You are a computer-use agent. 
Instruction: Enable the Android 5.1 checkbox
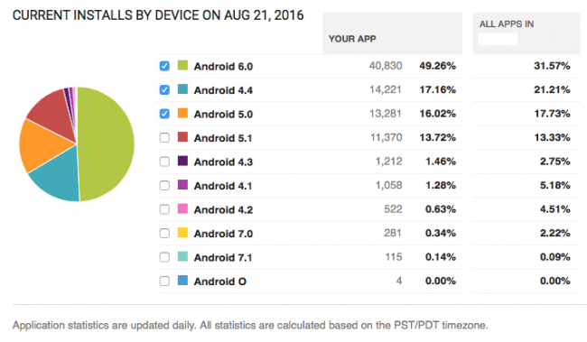pyautogui.click(x=164, y=138)
